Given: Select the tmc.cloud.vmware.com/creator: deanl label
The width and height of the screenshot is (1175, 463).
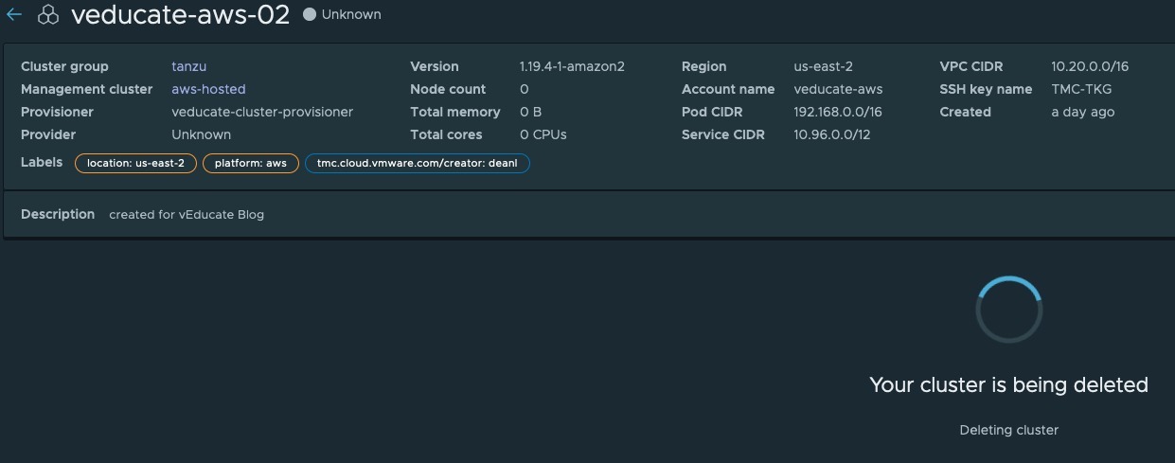Looking at the screenshot, I should [418, 163].
